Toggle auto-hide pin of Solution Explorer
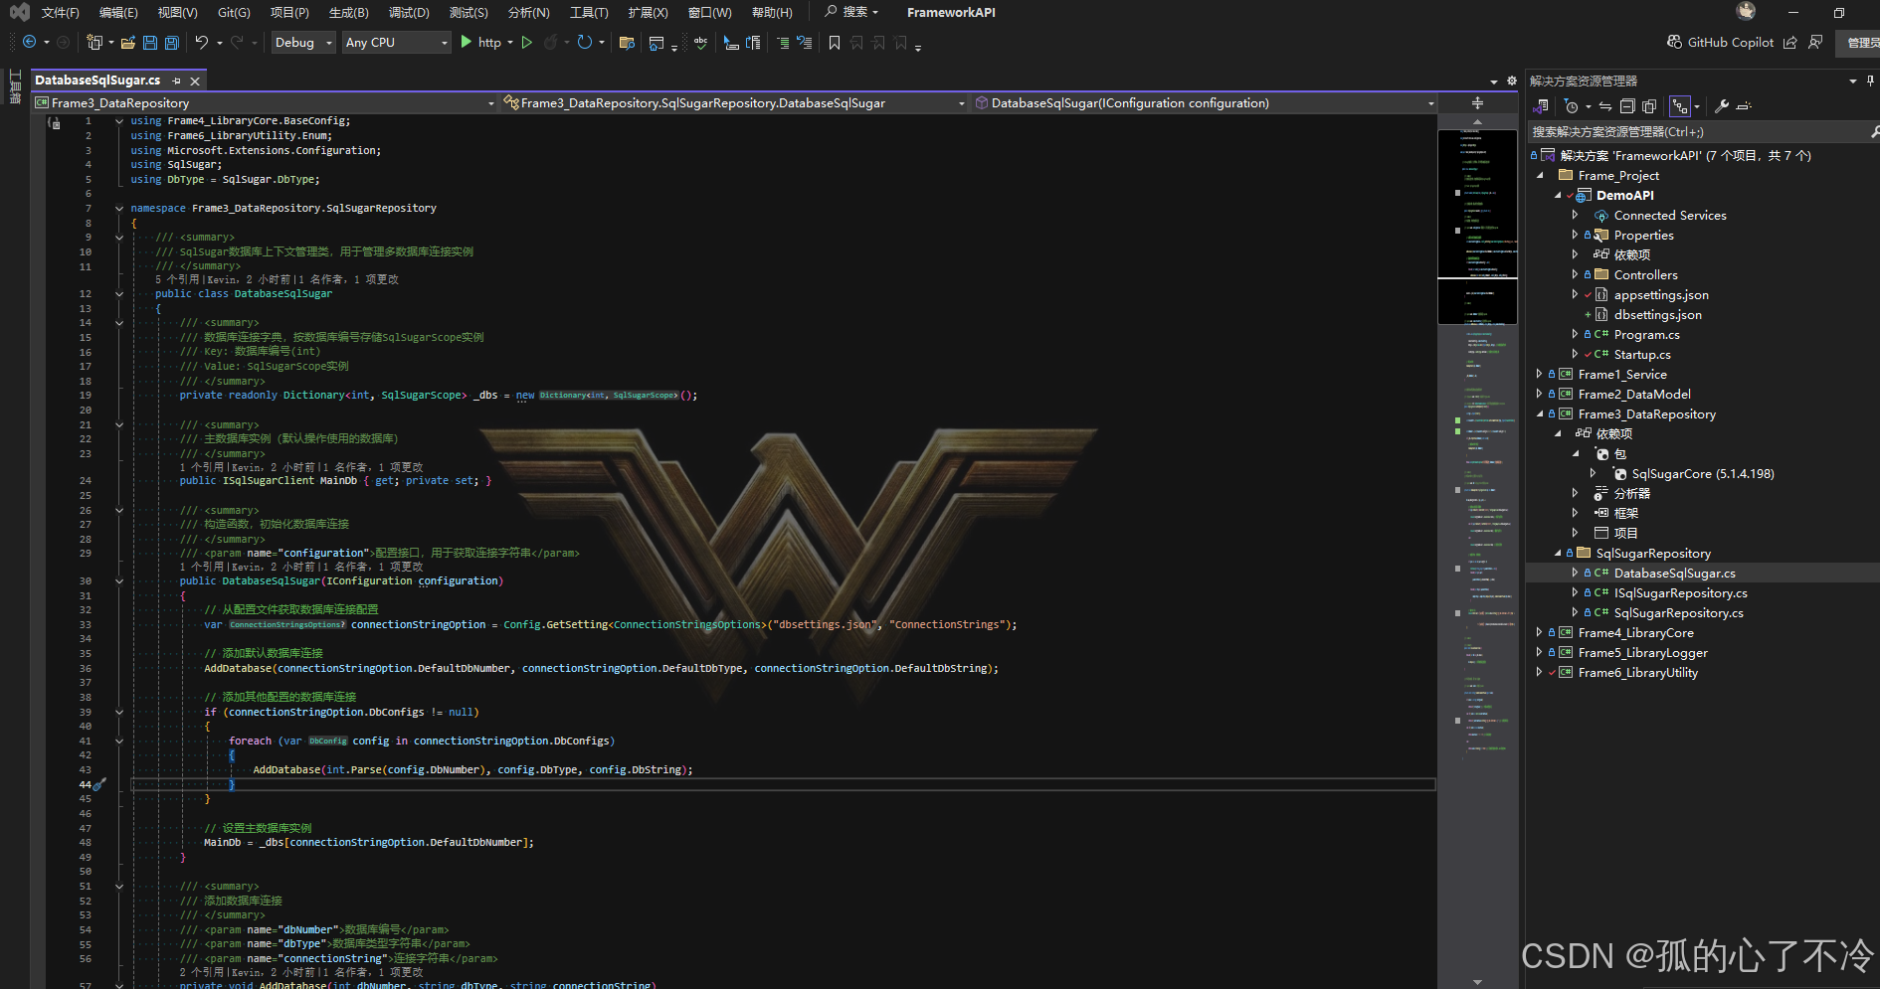Image resolution: width=1880 pixels, height=989 pixels. point(1870,81)
